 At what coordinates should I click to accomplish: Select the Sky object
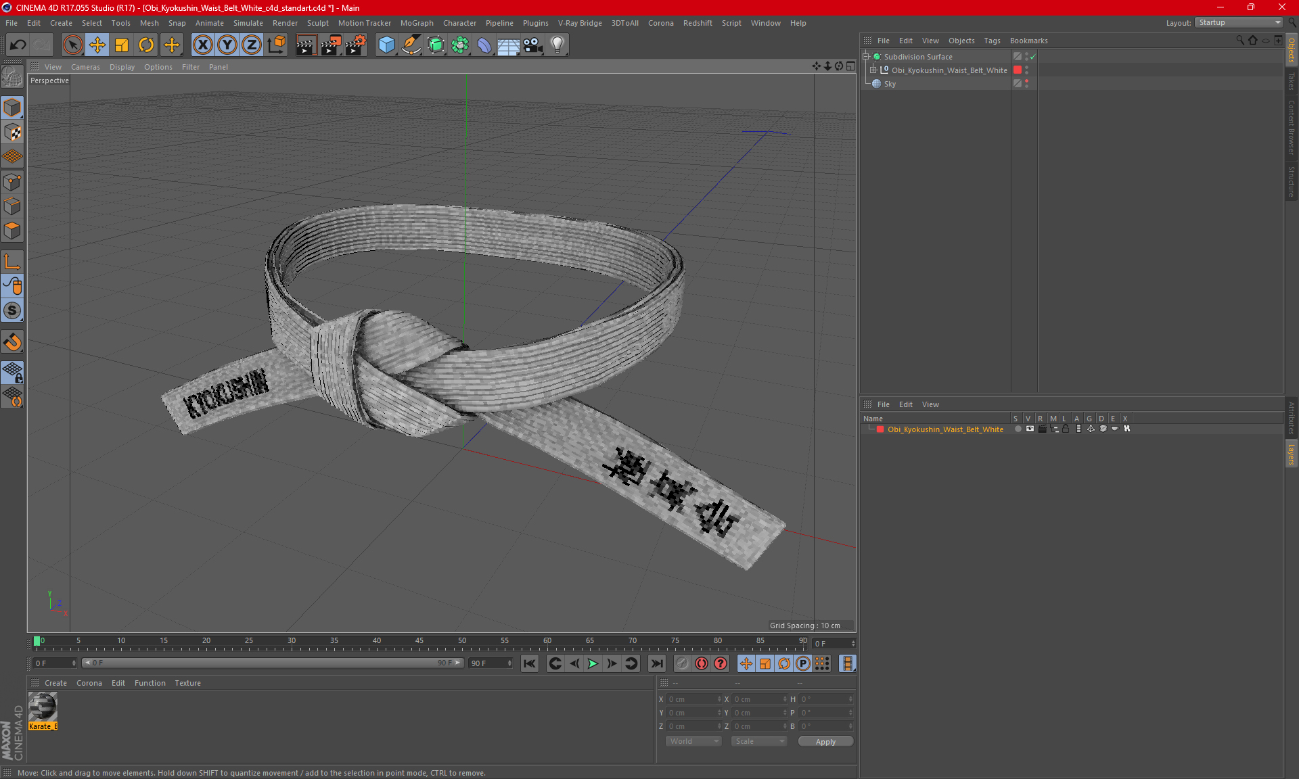(x=890, y=84)
